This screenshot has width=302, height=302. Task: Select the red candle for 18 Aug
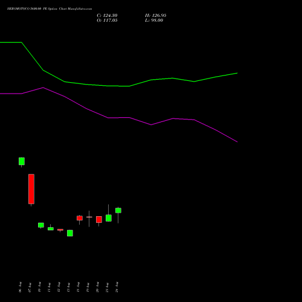pyautogui.click(x=80, y=218)
